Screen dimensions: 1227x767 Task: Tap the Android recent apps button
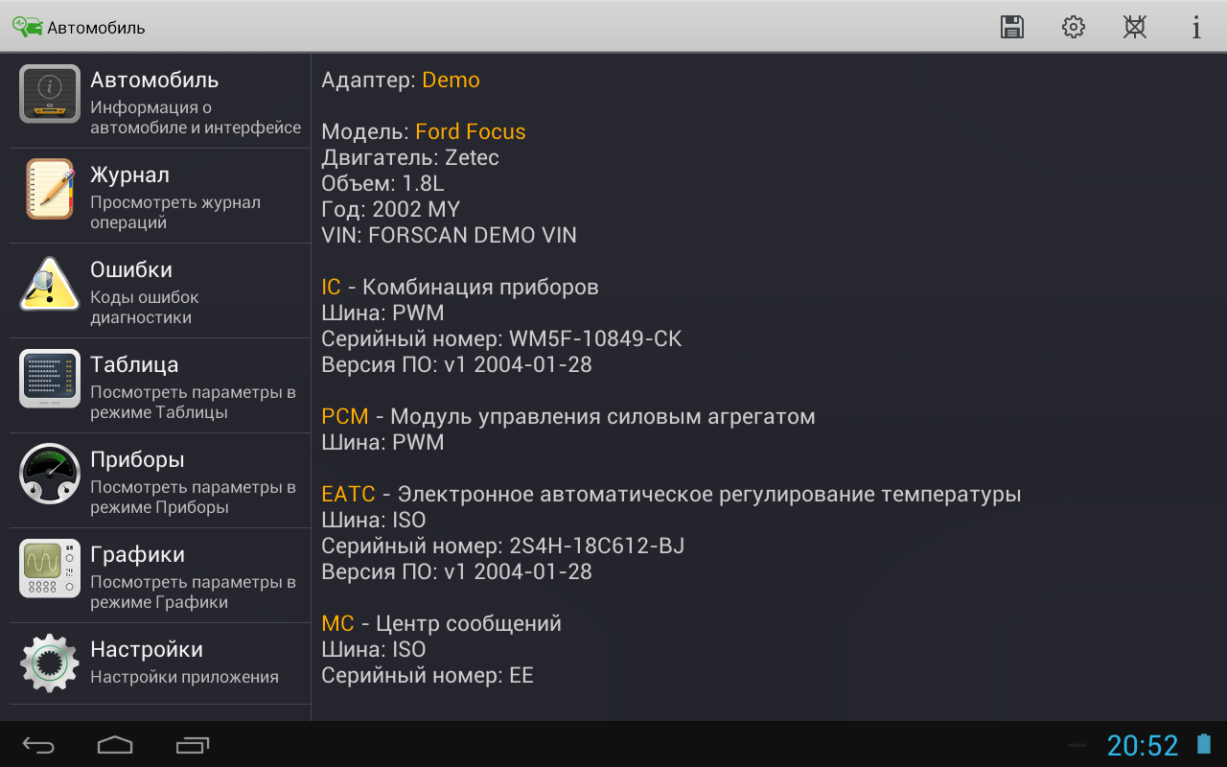click(193, 745)
